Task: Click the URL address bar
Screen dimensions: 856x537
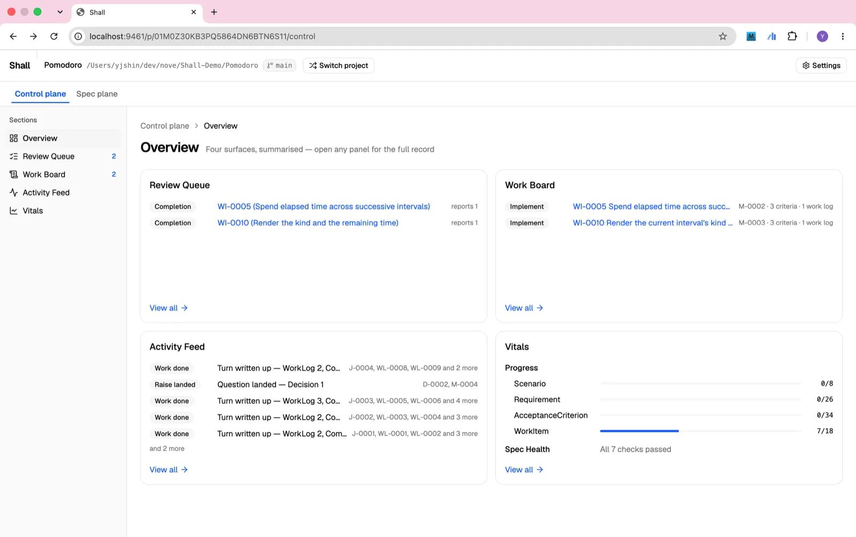Action: (x=402, y=36)
